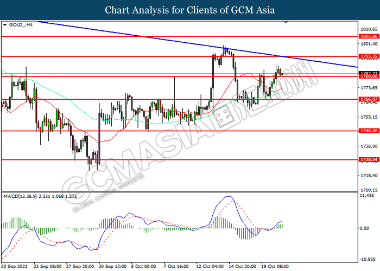Click the Chart Analysis for Clients of GCM Asia title
This screenshot has width=380, height=271.
click(190, 10)
